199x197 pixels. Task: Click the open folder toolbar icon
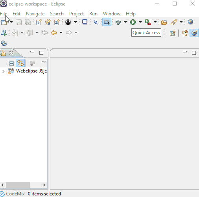[x=164, y=22]
